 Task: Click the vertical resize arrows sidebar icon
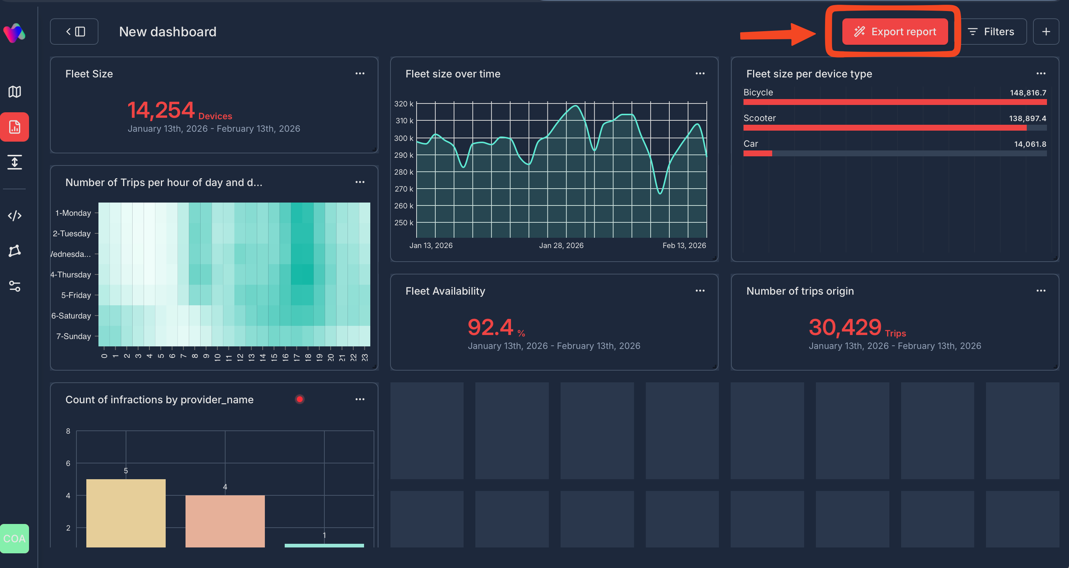pyautogui.click(x=15, y=162)
